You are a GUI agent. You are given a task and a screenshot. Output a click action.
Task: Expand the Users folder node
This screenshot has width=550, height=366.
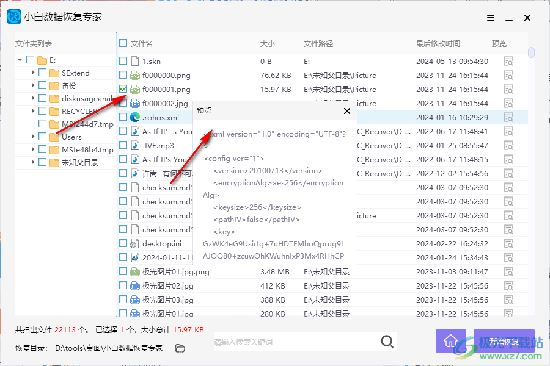coord(32,137)
